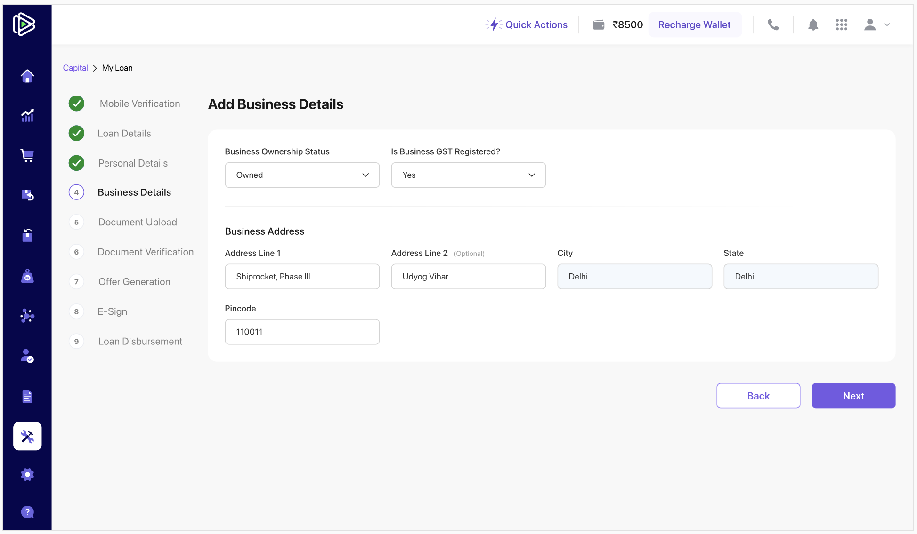Click Recharge Wallet button
The width and height of the screenshot is (917, 534).
pos(694,25)
